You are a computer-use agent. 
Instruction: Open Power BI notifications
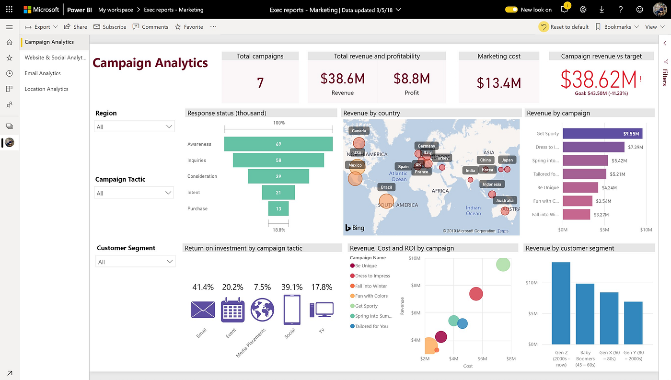pos(564,9)
